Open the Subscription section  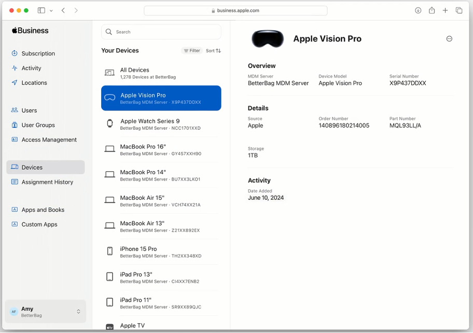coord(38,53)
